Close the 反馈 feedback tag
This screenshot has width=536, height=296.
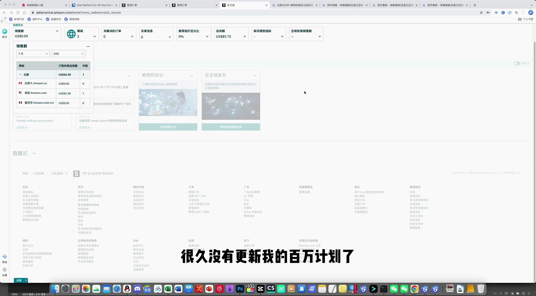pos(26,280)
